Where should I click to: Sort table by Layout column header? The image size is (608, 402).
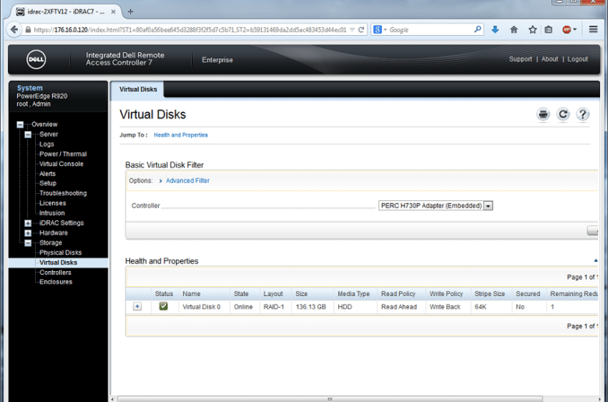point(273,294)
